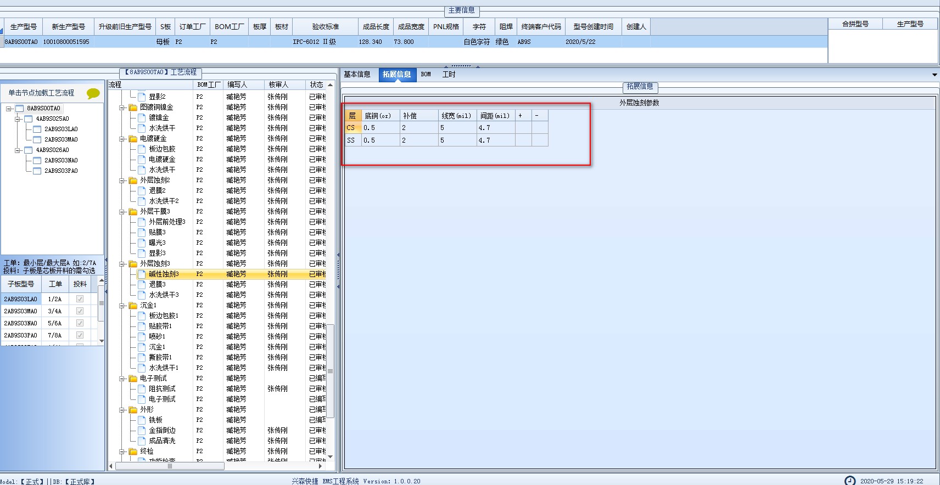This screenshot has height=485, width=940.
Task: Click document icon beside 喷砂1
Action: coord(142,336)
